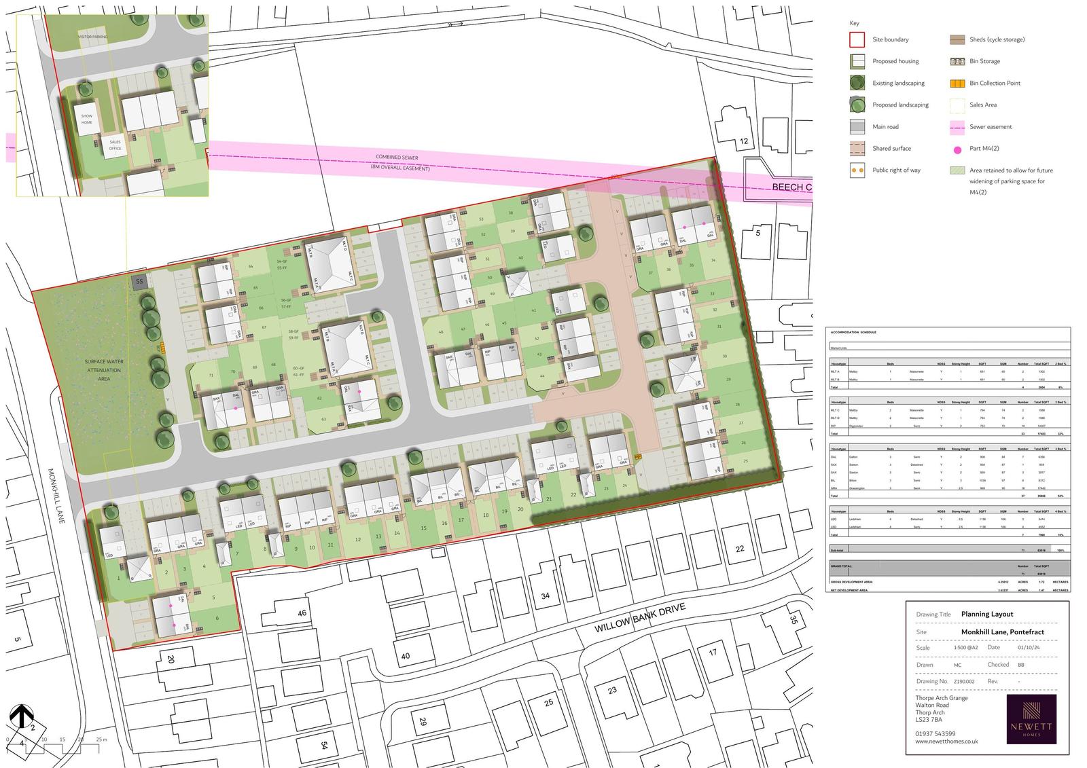Click the Shared surface legend swatch

tap(857, 149)
